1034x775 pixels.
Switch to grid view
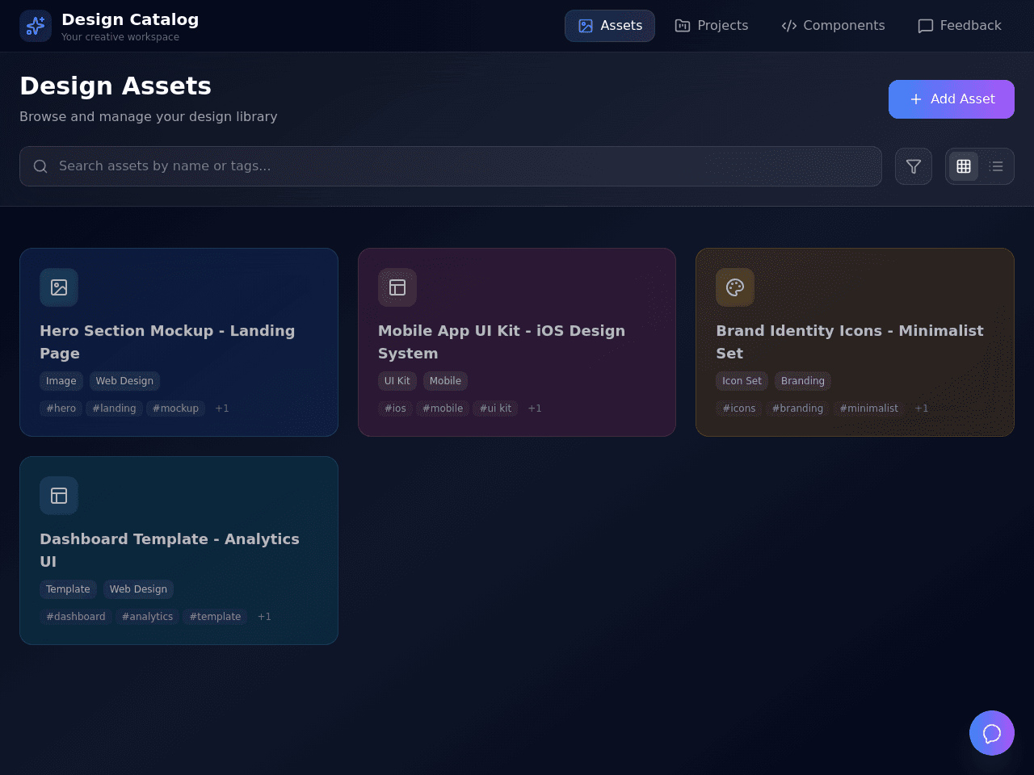(x=964, y=166)
